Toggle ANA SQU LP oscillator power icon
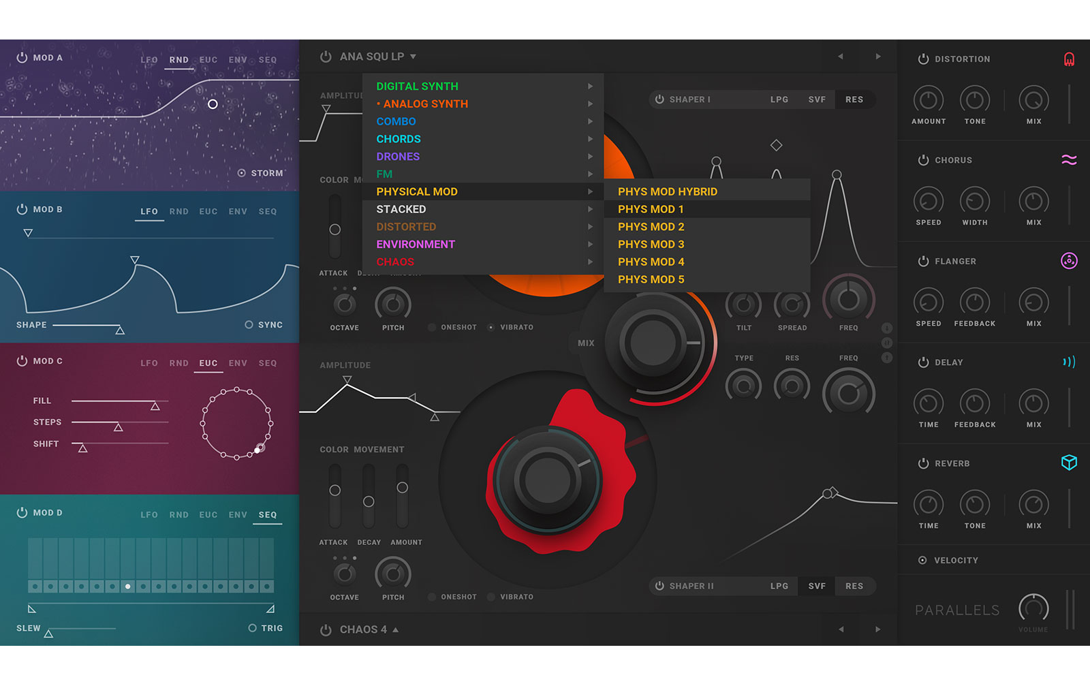This screenshot has height=686, width=1090. coord(326,57)
